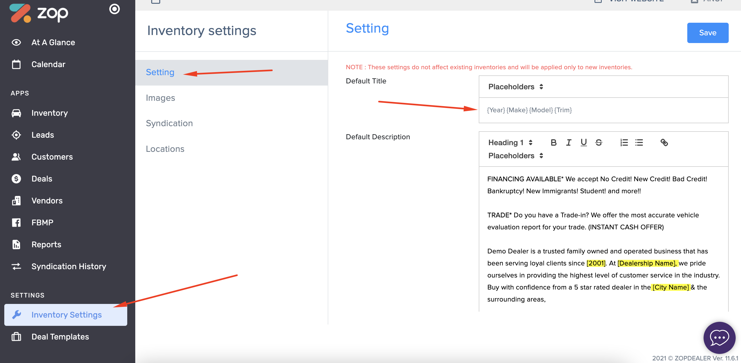This screenshot has width=741, height=363.
Task: Open Placeholders dropdown for Default Title
Action: (x=515, y=87)
